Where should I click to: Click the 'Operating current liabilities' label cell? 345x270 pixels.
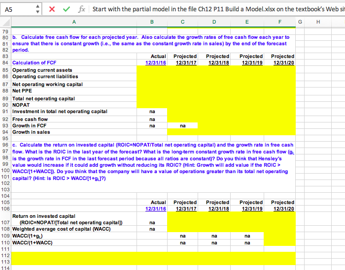pyautogui.click(x=74, y=77)
